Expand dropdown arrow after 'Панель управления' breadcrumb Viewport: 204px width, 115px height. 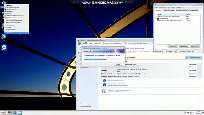pyautogui.click(x=101, y=43)
